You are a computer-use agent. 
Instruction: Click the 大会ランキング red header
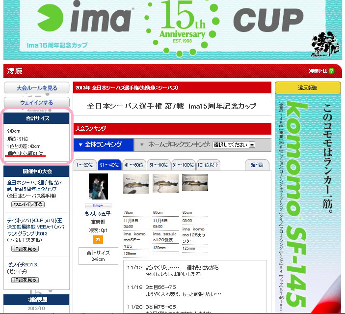tap(172, 128)
